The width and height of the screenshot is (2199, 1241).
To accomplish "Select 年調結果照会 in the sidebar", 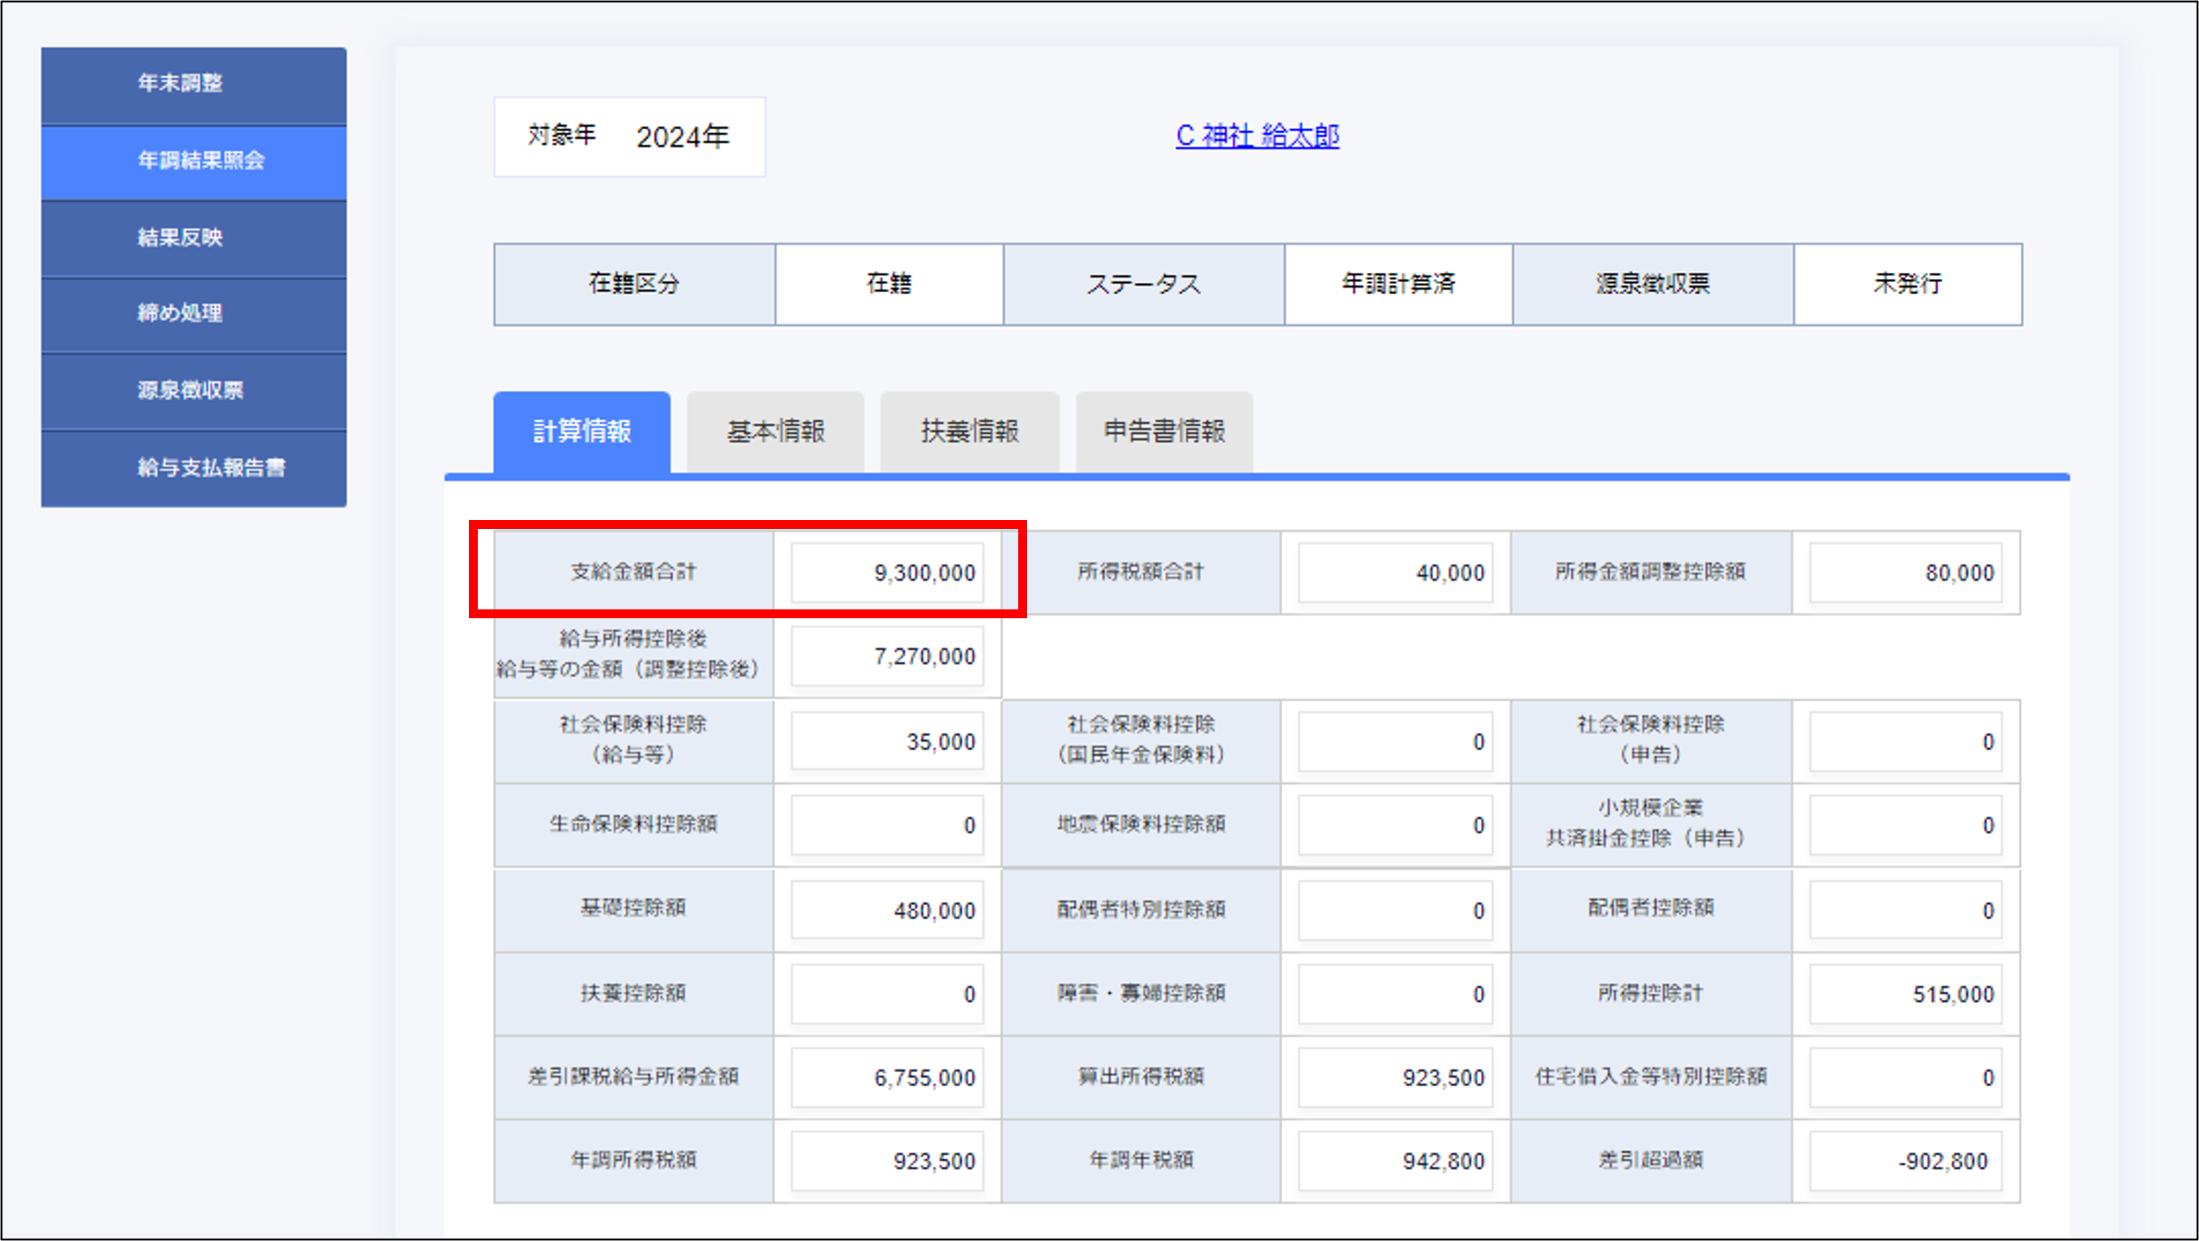I will coord(194,162).
